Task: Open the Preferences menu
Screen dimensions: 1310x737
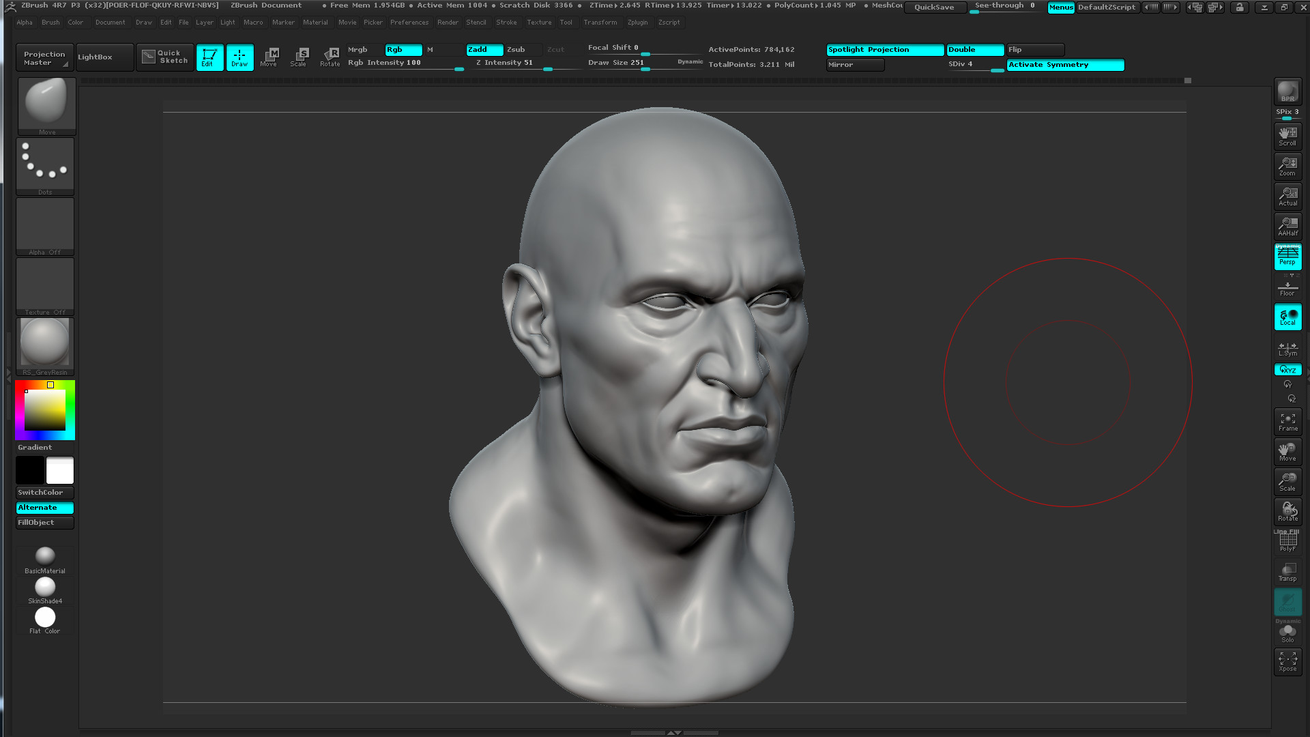Action: click(x=409, y=22)
